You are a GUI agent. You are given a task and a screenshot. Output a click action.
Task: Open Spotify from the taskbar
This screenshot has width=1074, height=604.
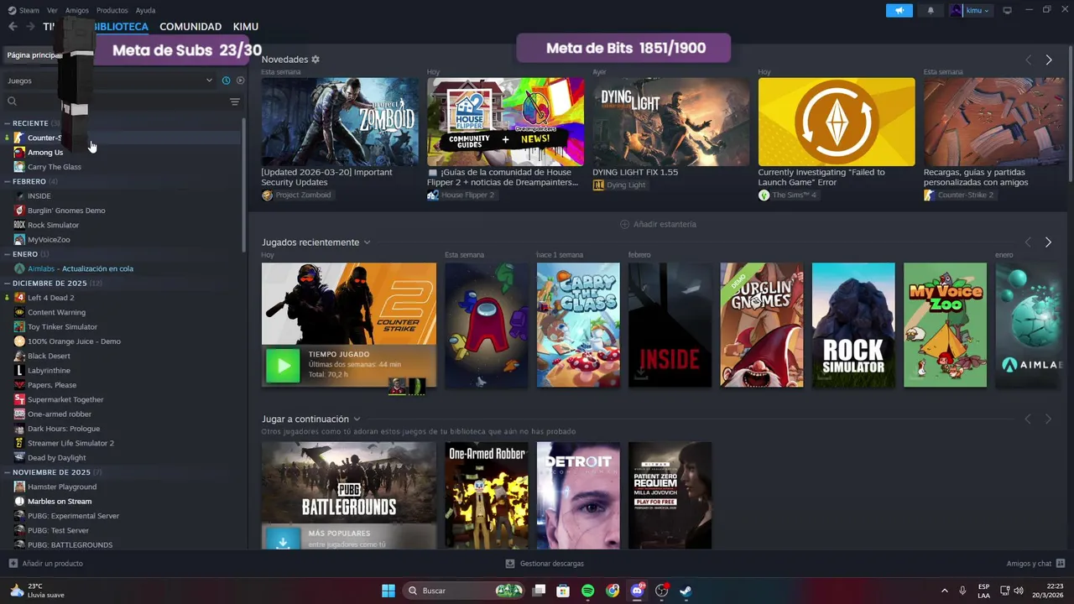587,591
